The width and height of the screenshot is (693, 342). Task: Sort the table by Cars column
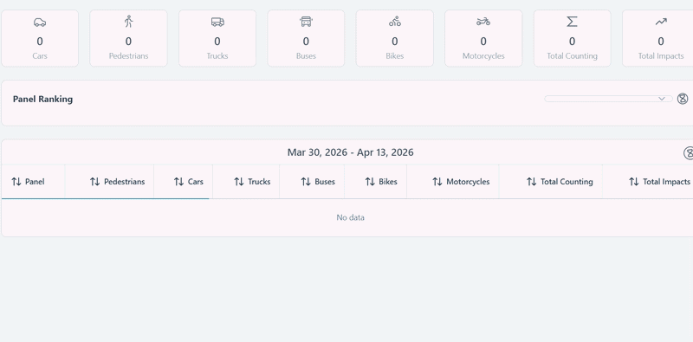(x=189, y=182)
